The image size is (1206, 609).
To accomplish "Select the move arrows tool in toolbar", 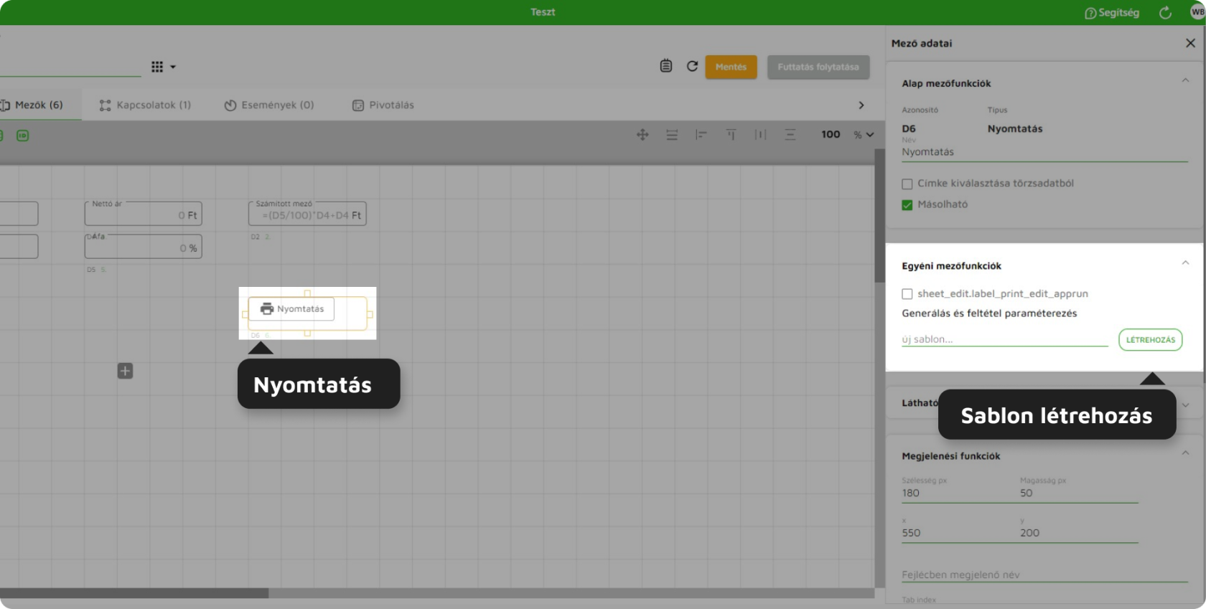I will click(642, 134).
